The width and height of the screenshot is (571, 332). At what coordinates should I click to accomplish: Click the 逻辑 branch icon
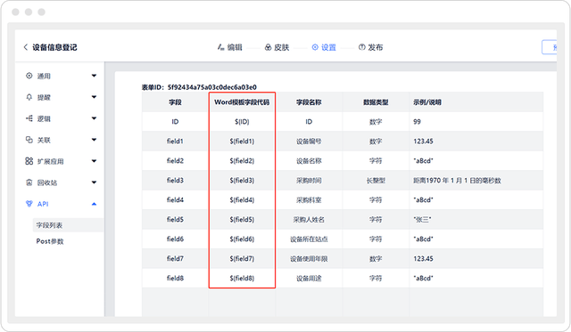click(x=29, y=118)
